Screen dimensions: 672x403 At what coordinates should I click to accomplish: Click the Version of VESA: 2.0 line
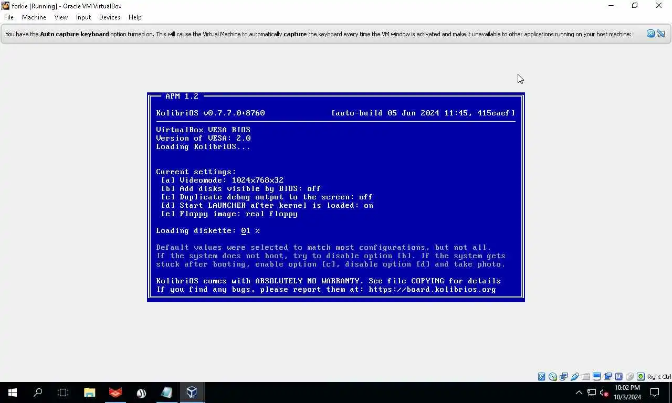(x=203, y=138)
